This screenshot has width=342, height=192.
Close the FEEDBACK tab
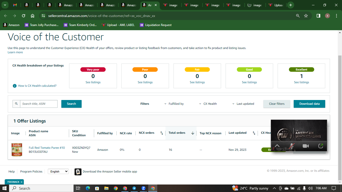pyautogui.click(x=22, y=182)
